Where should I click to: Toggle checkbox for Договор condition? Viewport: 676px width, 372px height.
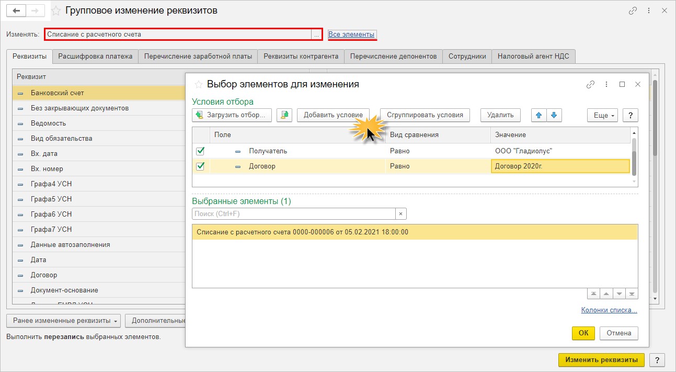coord(200,166)
